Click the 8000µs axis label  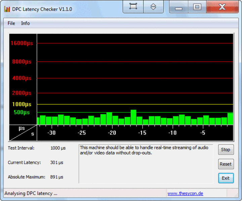pos(22,62)
